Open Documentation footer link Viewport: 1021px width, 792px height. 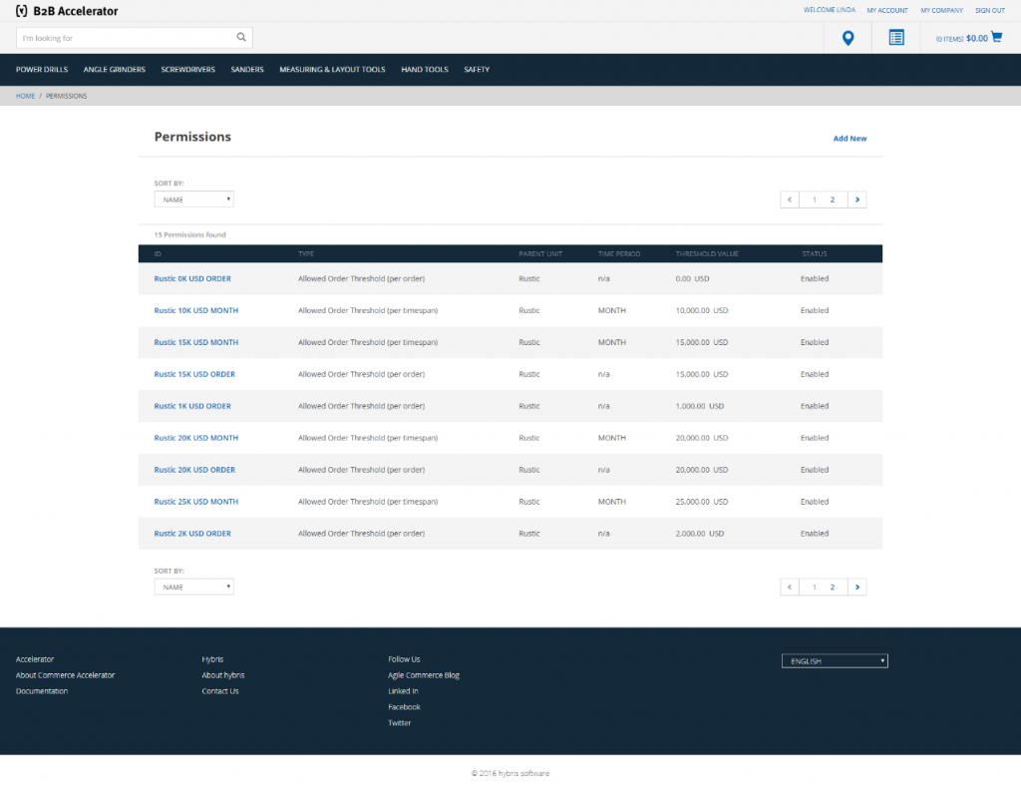(42, 691)
